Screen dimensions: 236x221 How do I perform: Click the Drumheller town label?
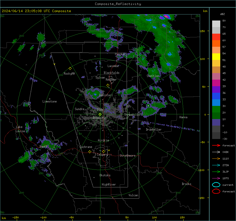coord(154,130)
